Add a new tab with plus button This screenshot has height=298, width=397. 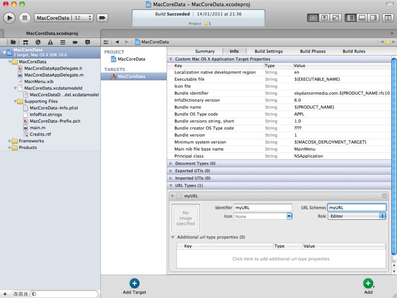[392, 33]
